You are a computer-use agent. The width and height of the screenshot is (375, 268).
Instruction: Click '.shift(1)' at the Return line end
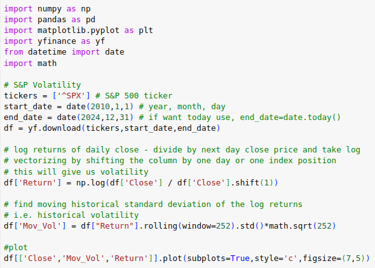pos(252,183)
